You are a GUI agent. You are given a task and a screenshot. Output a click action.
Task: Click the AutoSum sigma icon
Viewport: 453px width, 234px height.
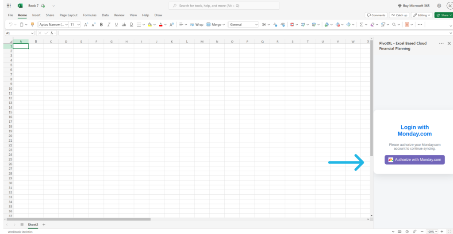point(361,25)
